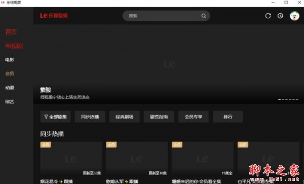Viewport: 304px width, 184px height.
Task: Click banner subtitle 傅程鹏宁晓志上演生死谍变
Action: point(65,97)
